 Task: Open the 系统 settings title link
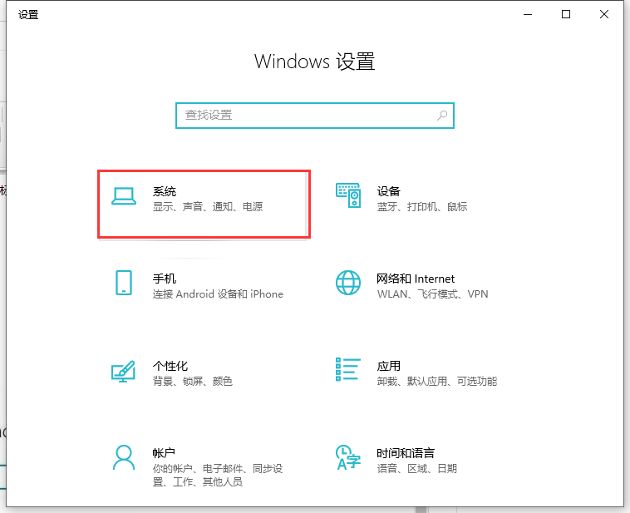point(165,191)
